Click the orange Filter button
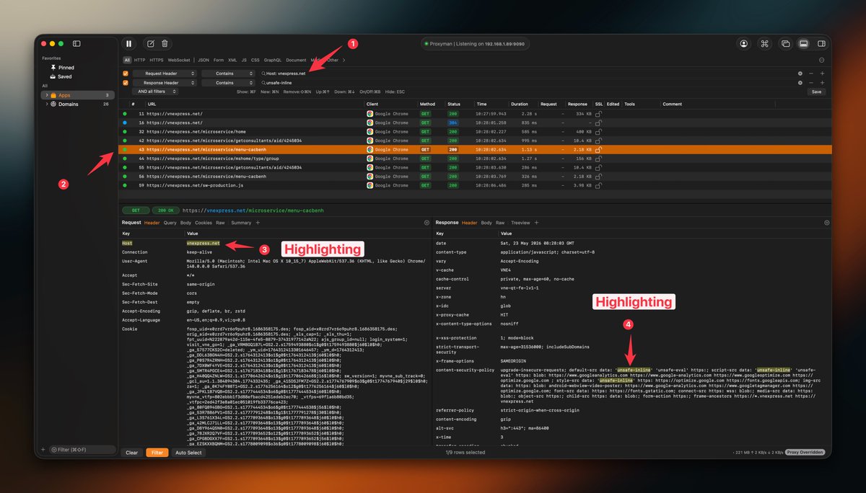The width and height of the screenshot is (866, 493). click(157, 453)
